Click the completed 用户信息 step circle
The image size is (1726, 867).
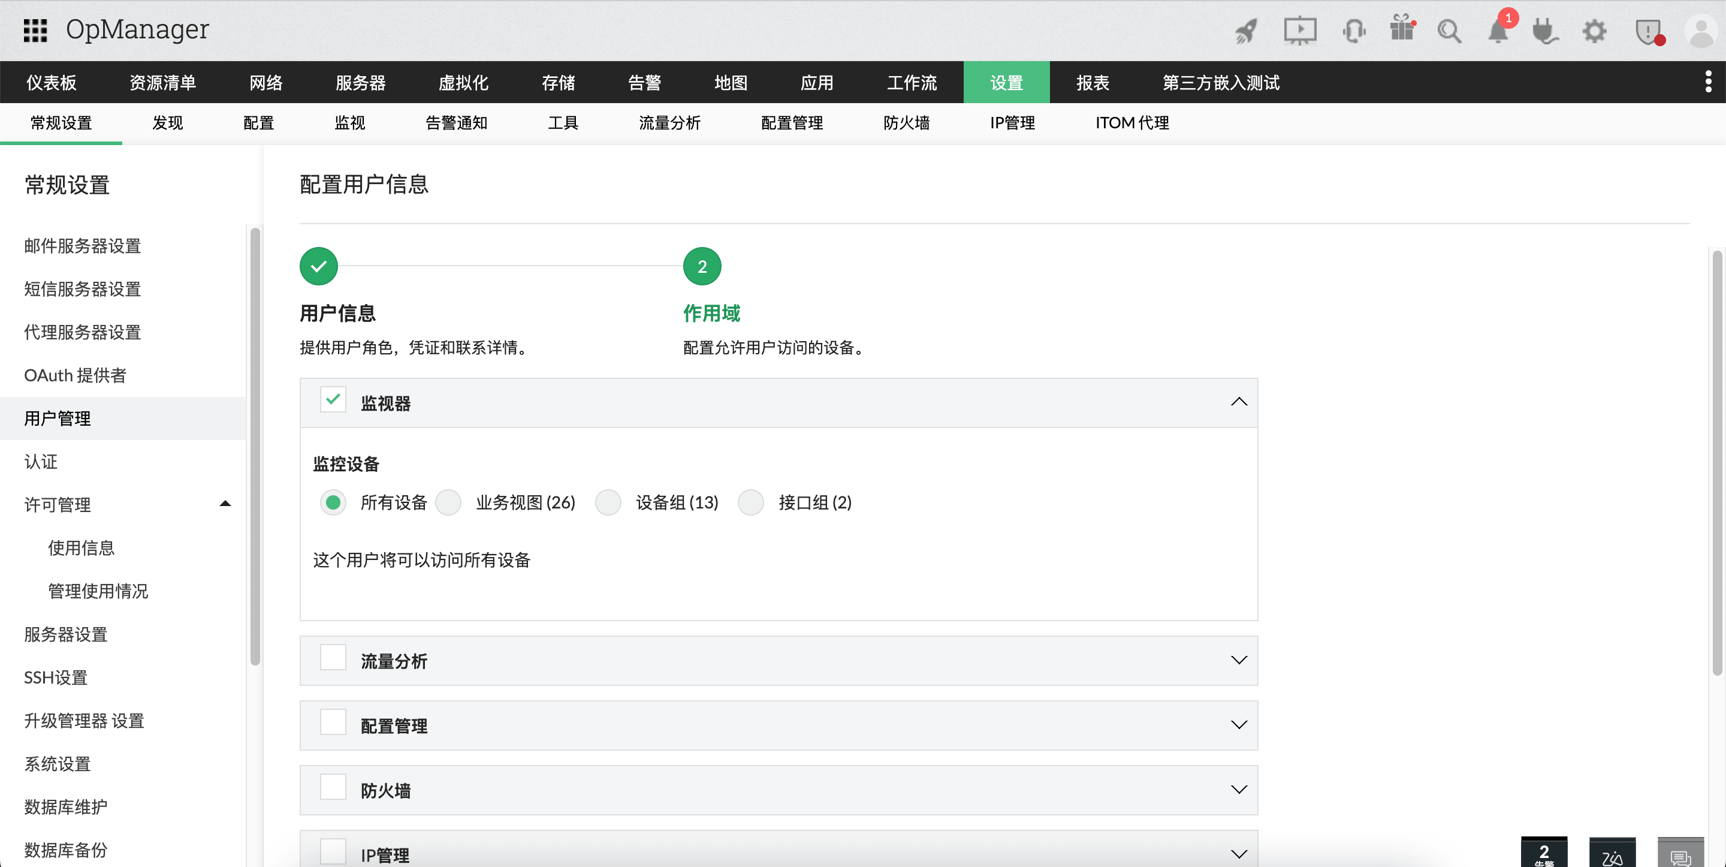pyautogui.click(x=318, y=266)
